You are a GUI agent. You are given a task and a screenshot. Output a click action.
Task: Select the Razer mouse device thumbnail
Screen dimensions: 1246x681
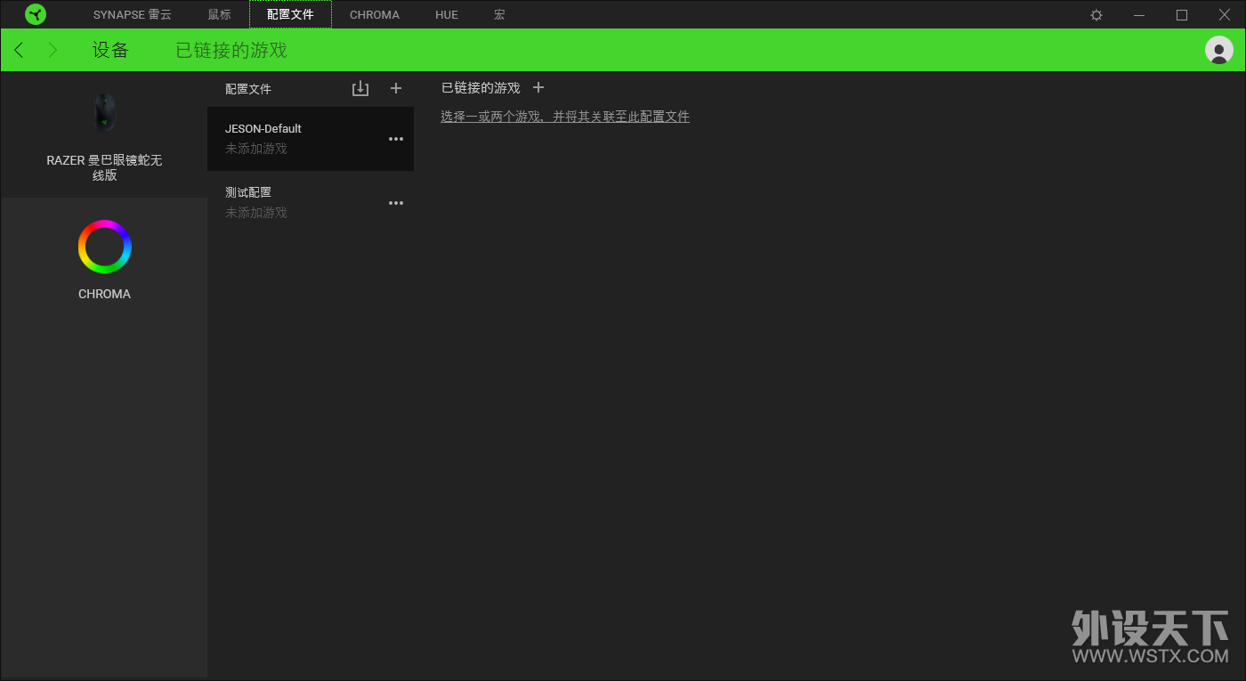[105, 113]
